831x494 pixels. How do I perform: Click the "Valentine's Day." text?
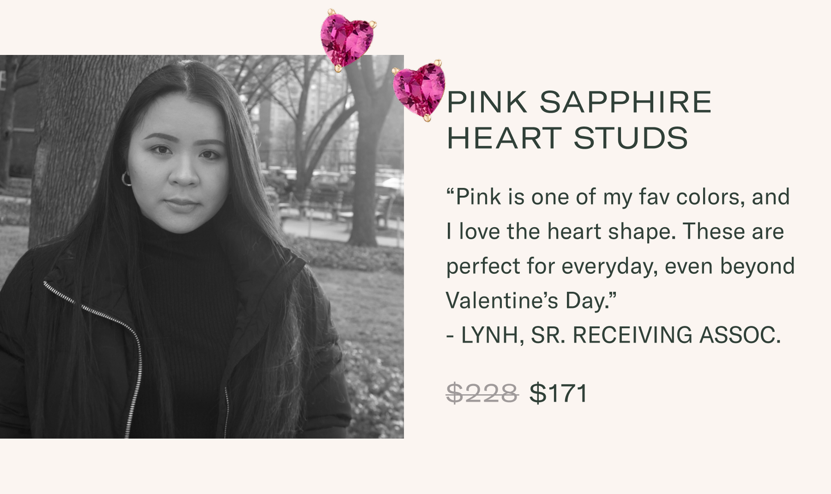coord(531,301)
